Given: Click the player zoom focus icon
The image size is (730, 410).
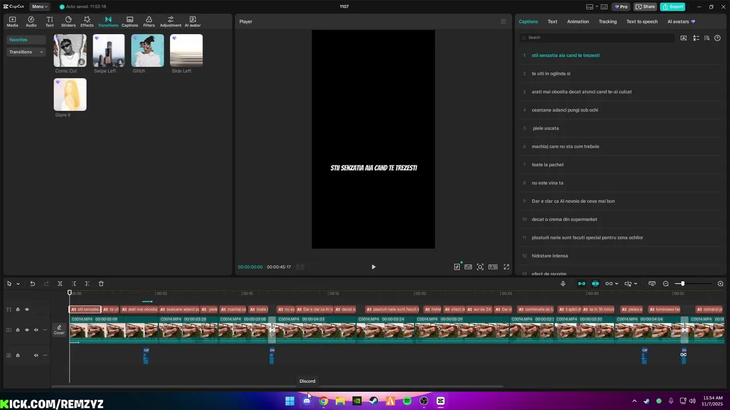Looking at the screenshot, I should point(480,267).
